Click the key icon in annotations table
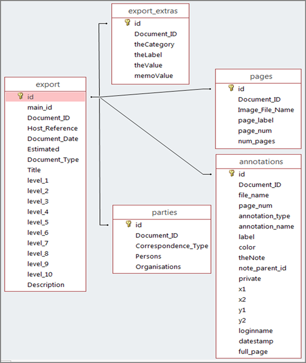Screen dimensions: 306x363 pos(231,173)
